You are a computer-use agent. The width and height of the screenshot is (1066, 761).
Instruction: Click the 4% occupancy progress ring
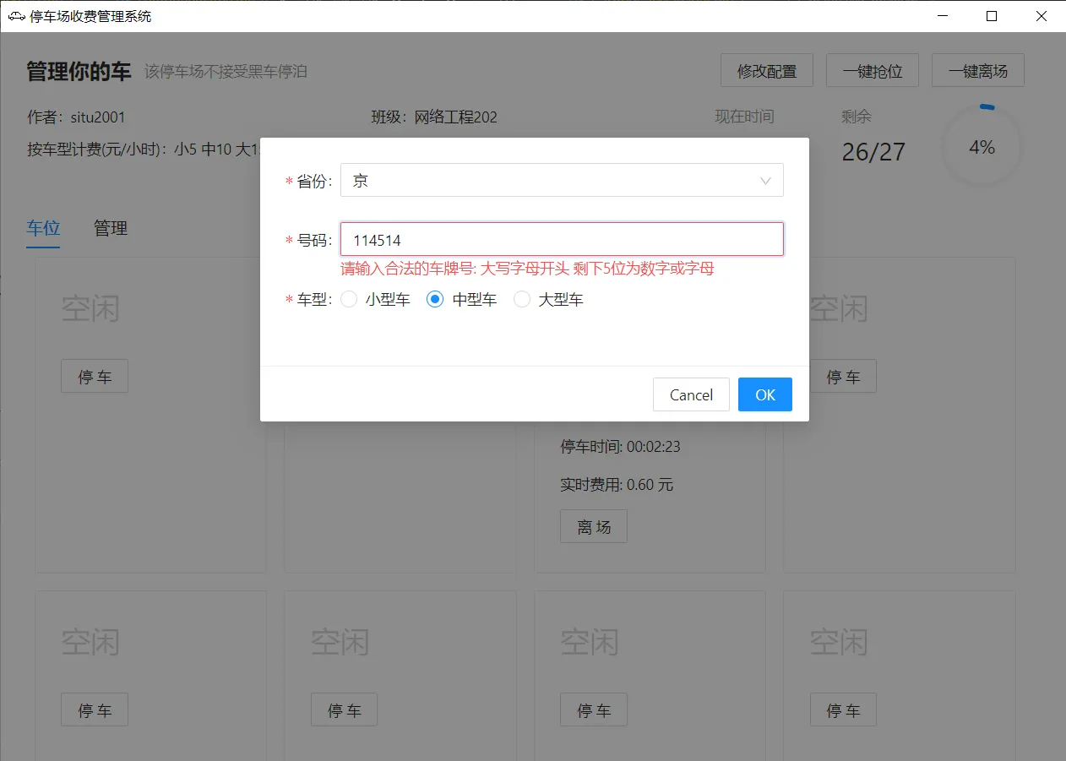[x=981, y=146]
